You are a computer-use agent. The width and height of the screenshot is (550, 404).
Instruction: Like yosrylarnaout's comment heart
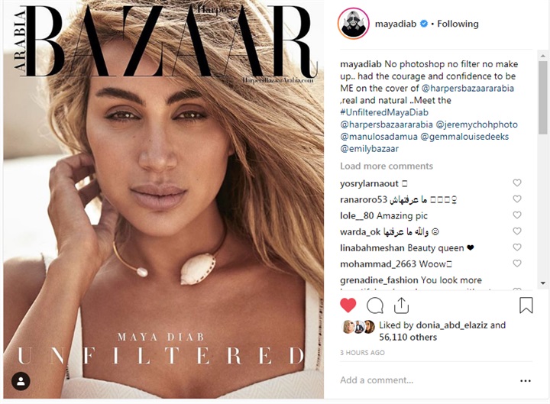pos(517,183)
